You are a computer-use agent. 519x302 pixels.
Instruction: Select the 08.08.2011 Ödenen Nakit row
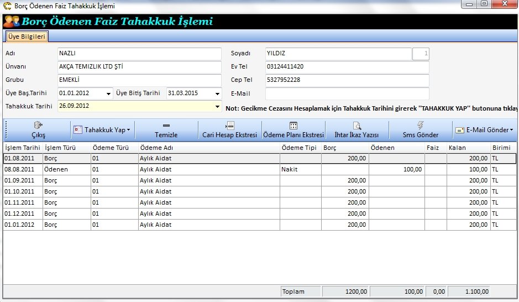point(166,169)
